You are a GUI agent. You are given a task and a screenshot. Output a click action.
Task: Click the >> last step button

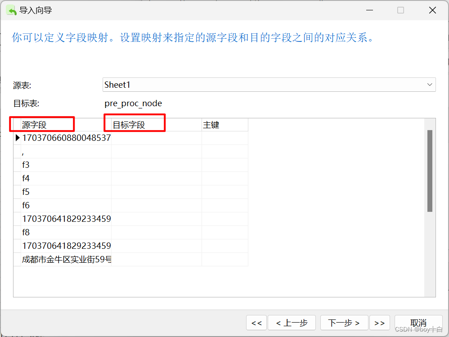click(380, 323)
